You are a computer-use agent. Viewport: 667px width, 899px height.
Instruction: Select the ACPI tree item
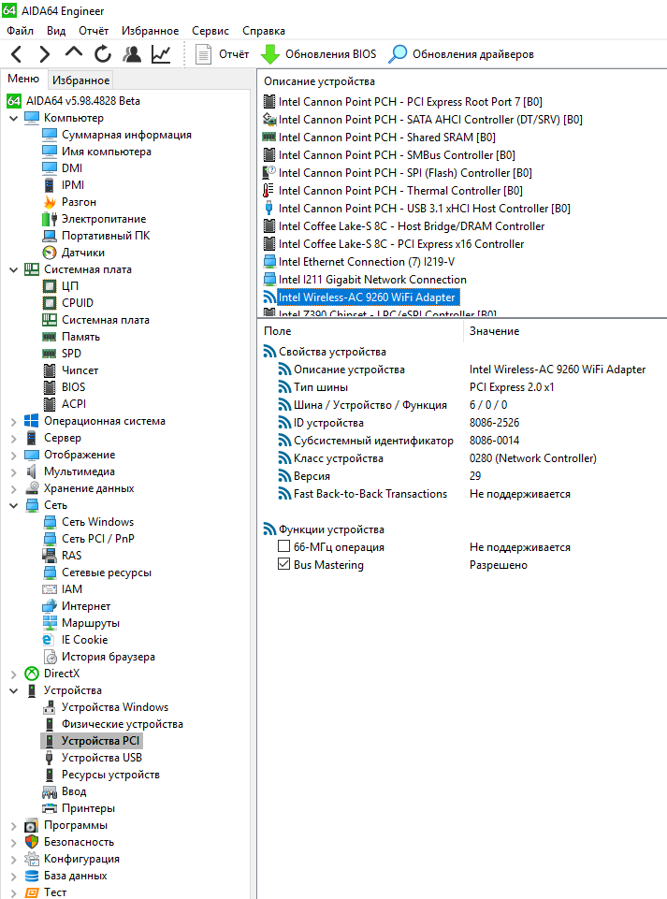coord(65,403)
